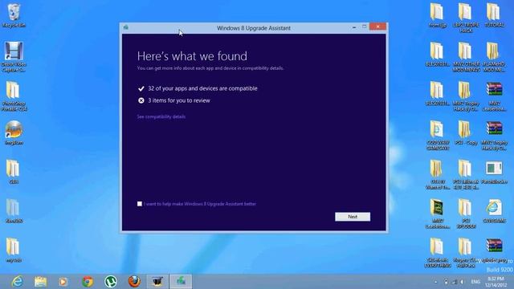Viewport: 514px width, 289px height.
Task: Select the SAVEGAME Internet Explorer file icon
Action: point(494,211)
